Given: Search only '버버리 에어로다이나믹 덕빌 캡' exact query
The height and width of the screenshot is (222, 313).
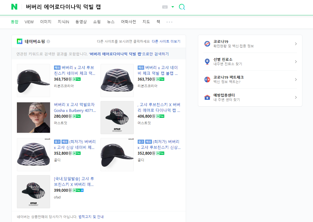Looking at the screenshot, I should click(x=129, y=54).
